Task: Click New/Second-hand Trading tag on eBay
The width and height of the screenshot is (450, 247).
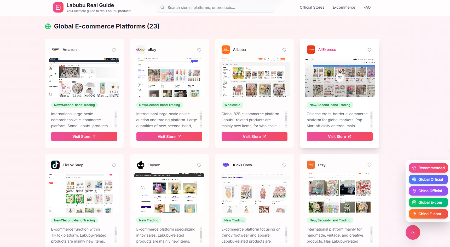Action: (x=160, y=105)
